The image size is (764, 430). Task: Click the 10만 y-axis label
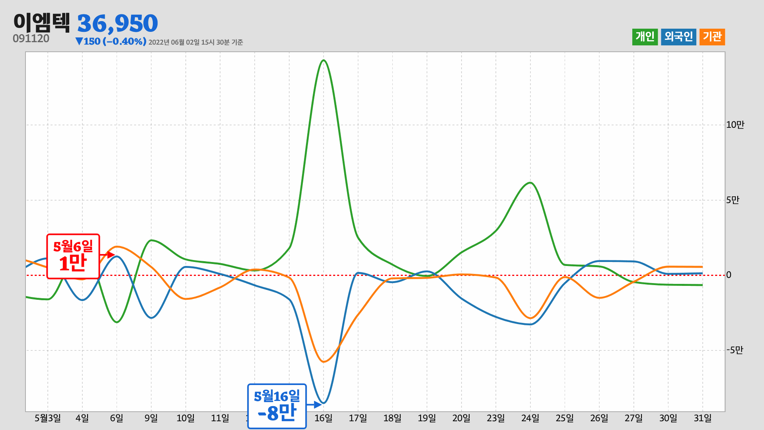[x=735, y=125]
